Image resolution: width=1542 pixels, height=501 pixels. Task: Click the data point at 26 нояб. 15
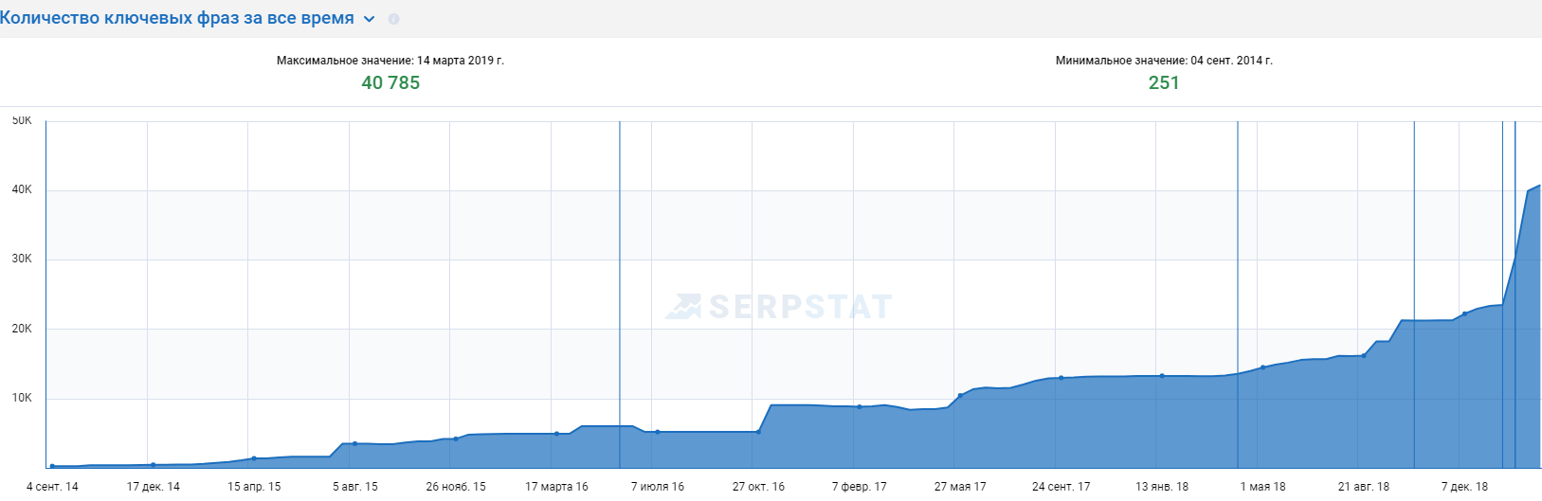tap(456, 438)
